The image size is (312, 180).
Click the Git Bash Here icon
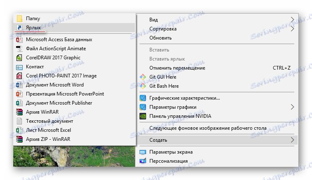143,86
